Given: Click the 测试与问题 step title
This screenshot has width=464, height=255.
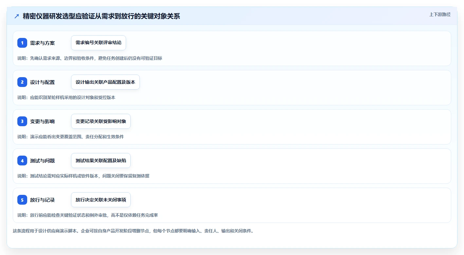Looking at the screenshot, I should [x=42, y=161].
